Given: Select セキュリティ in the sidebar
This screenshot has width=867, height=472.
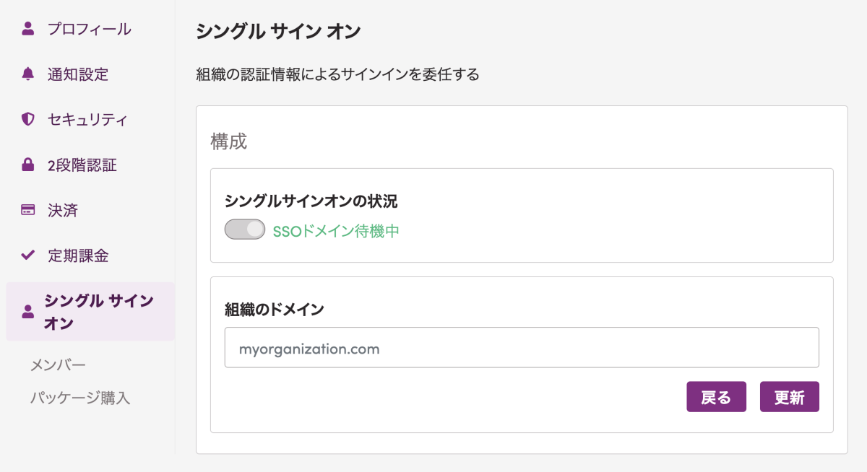Looking at the screenshot, I should pos(87,119).
